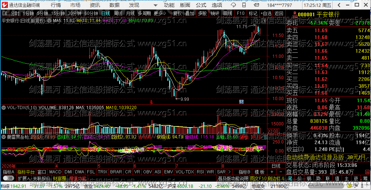
Task: Select the 1分钟 period
Action: (28, 13)
